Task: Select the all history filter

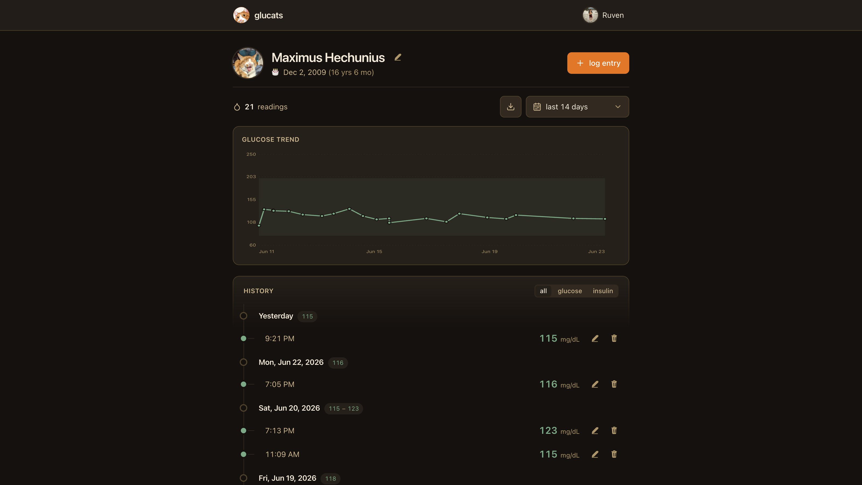Action: (543, 291)
